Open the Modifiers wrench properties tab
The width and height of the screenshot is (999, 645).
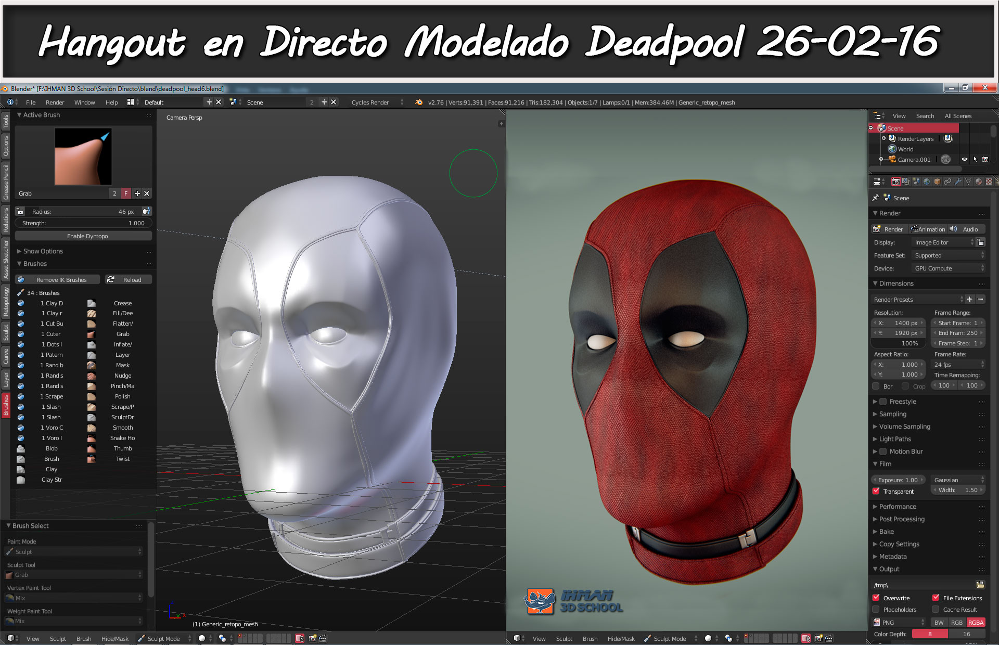[958, 182]
